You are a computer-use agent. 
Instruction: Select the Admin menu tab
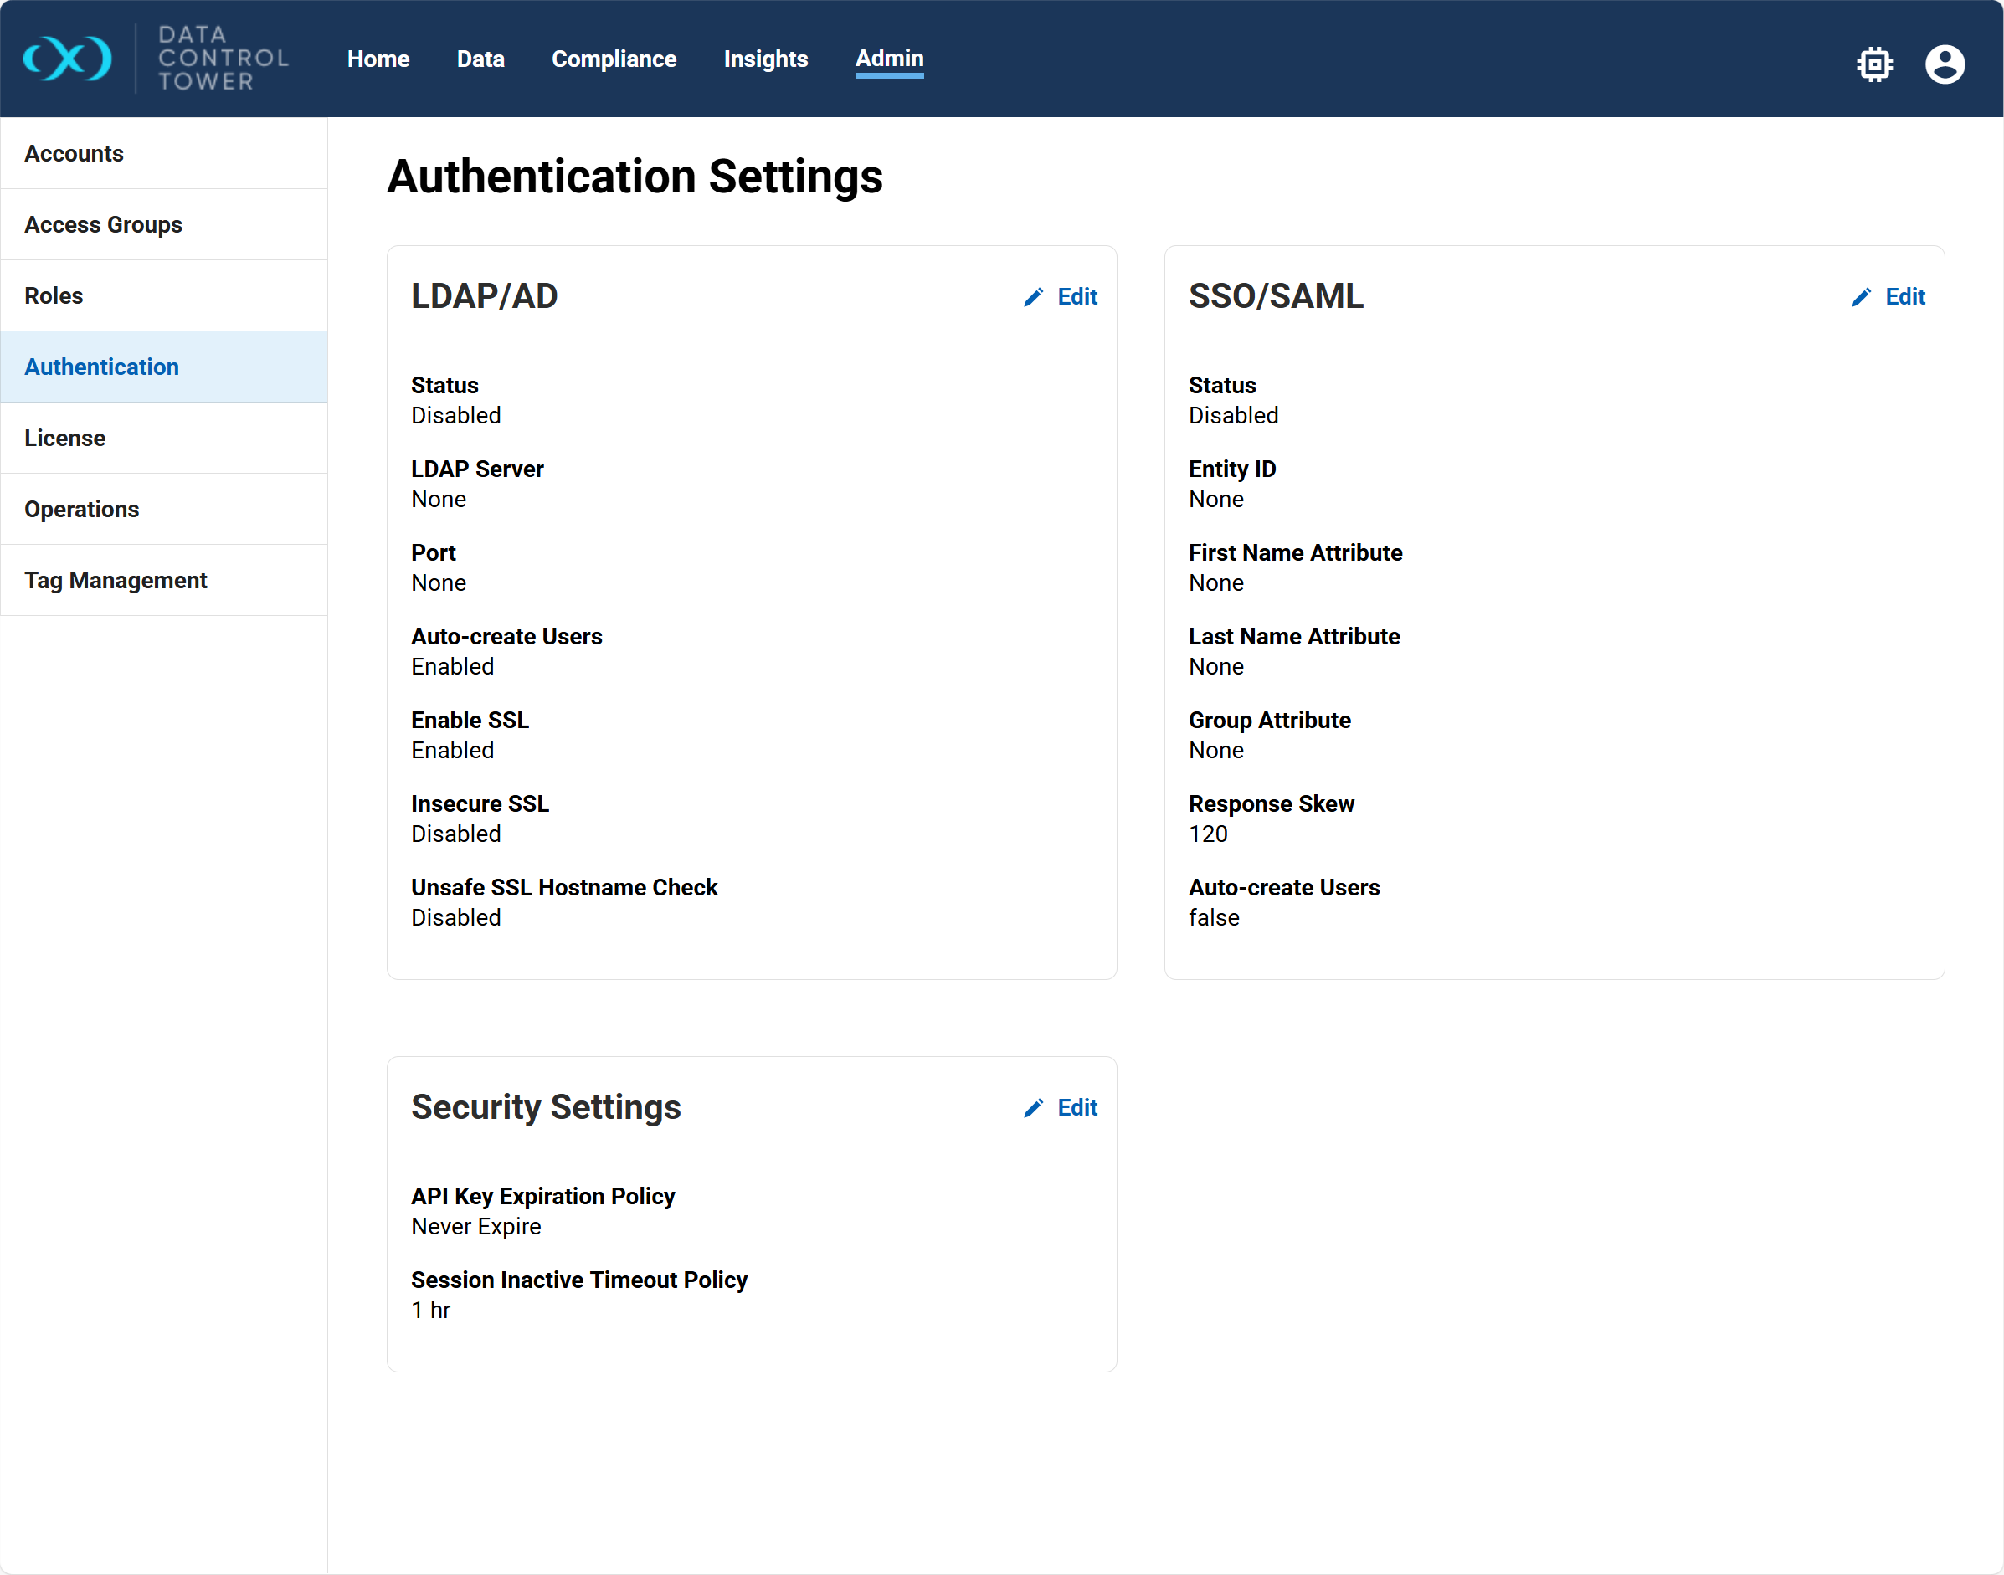pos(889,59)
